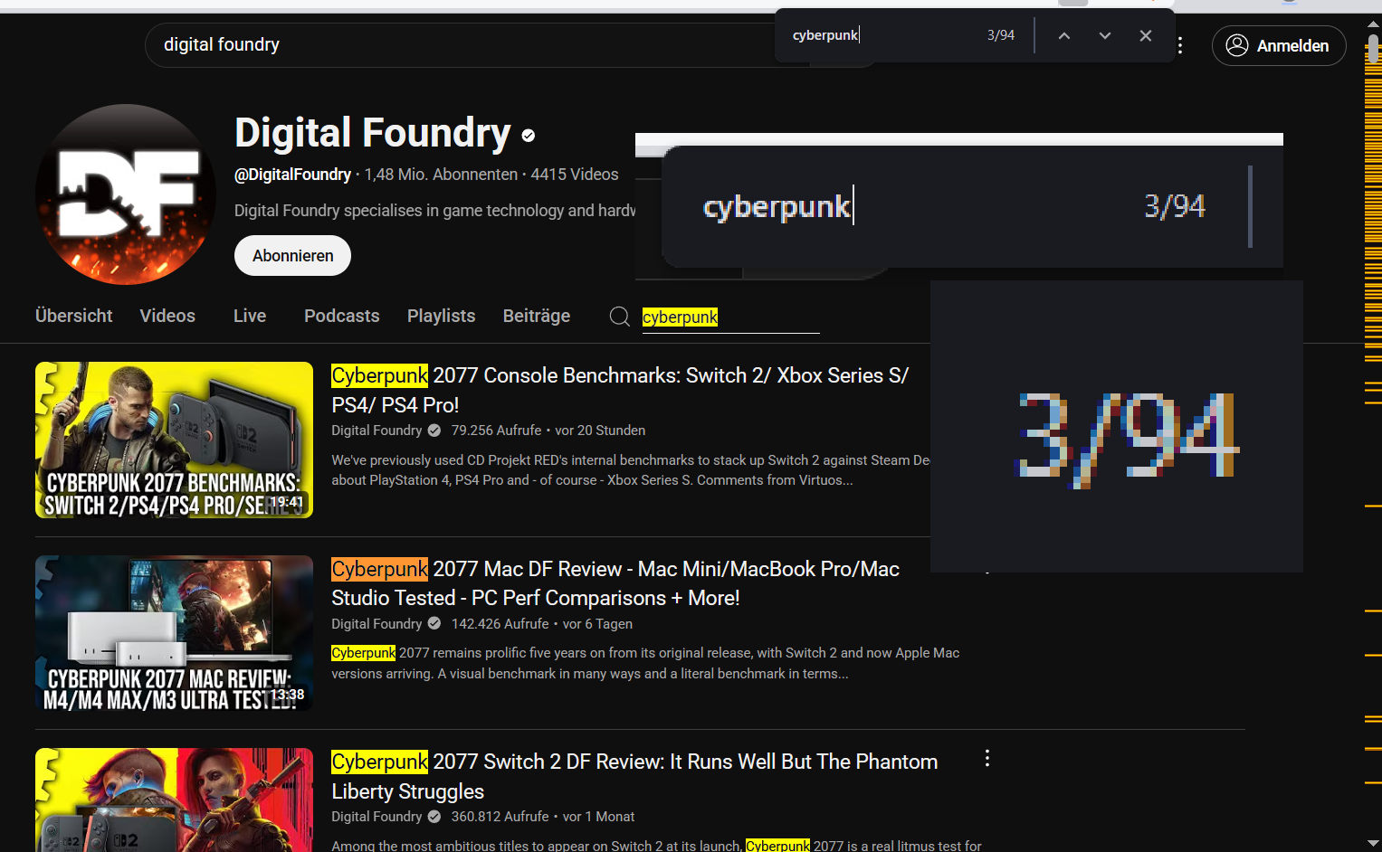The image size is (1382, 852).
Task: Click the '142.426 Aufrufe' view count
Action: tap(500, 624)
